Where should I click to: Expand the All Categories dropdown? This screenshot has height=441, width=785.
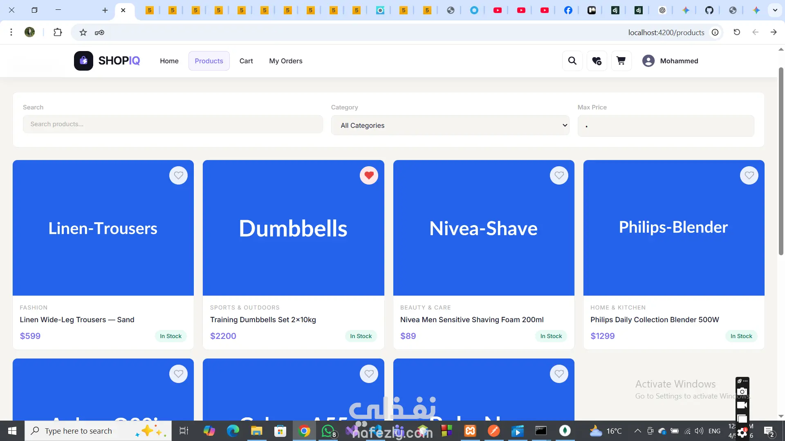(450, 125)
